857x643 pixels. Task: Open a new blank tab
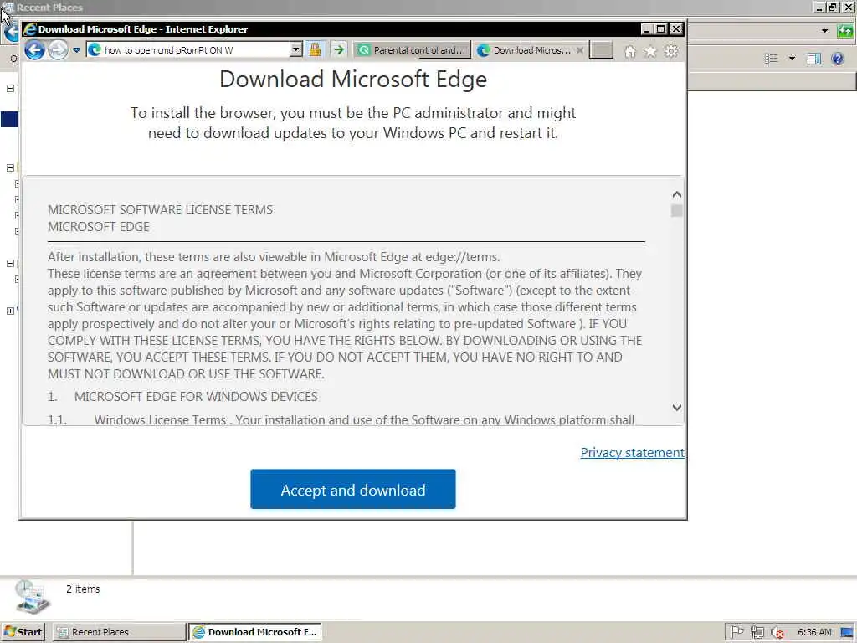tap(601, 50)
